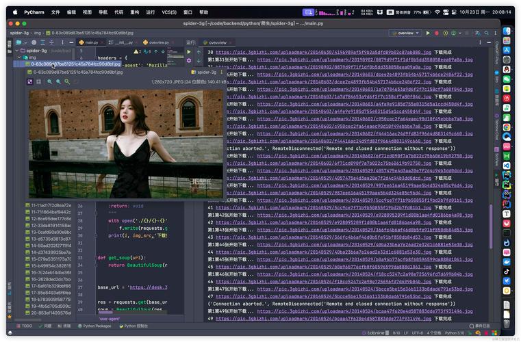Click LF line separator in status bar
The height and width of the screenshot is (342, 521).
[x=406, y=332]
